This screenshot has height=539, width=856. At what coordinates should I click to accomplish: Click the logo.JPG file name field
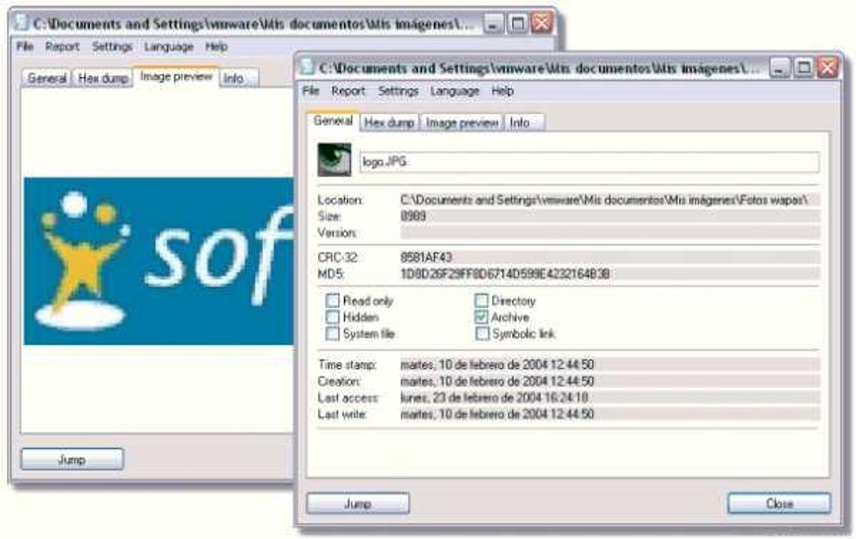tap(589, 162)
